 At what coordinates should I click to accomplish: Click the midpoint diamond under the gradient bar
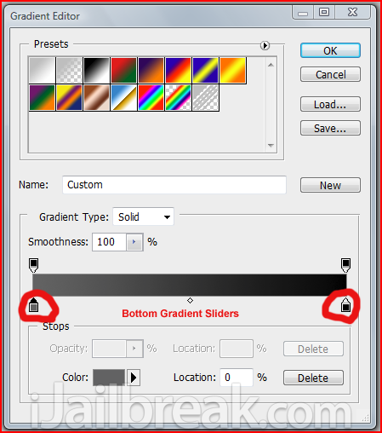pos(190,300)
